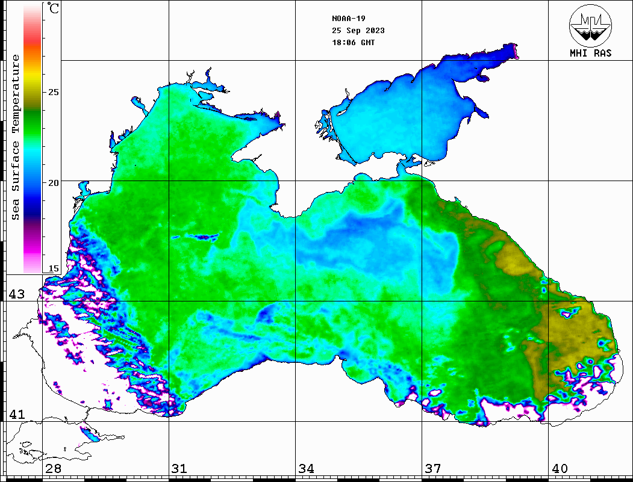Click latitude label '43'
The image size is (633, 482).
pos(17,294)
